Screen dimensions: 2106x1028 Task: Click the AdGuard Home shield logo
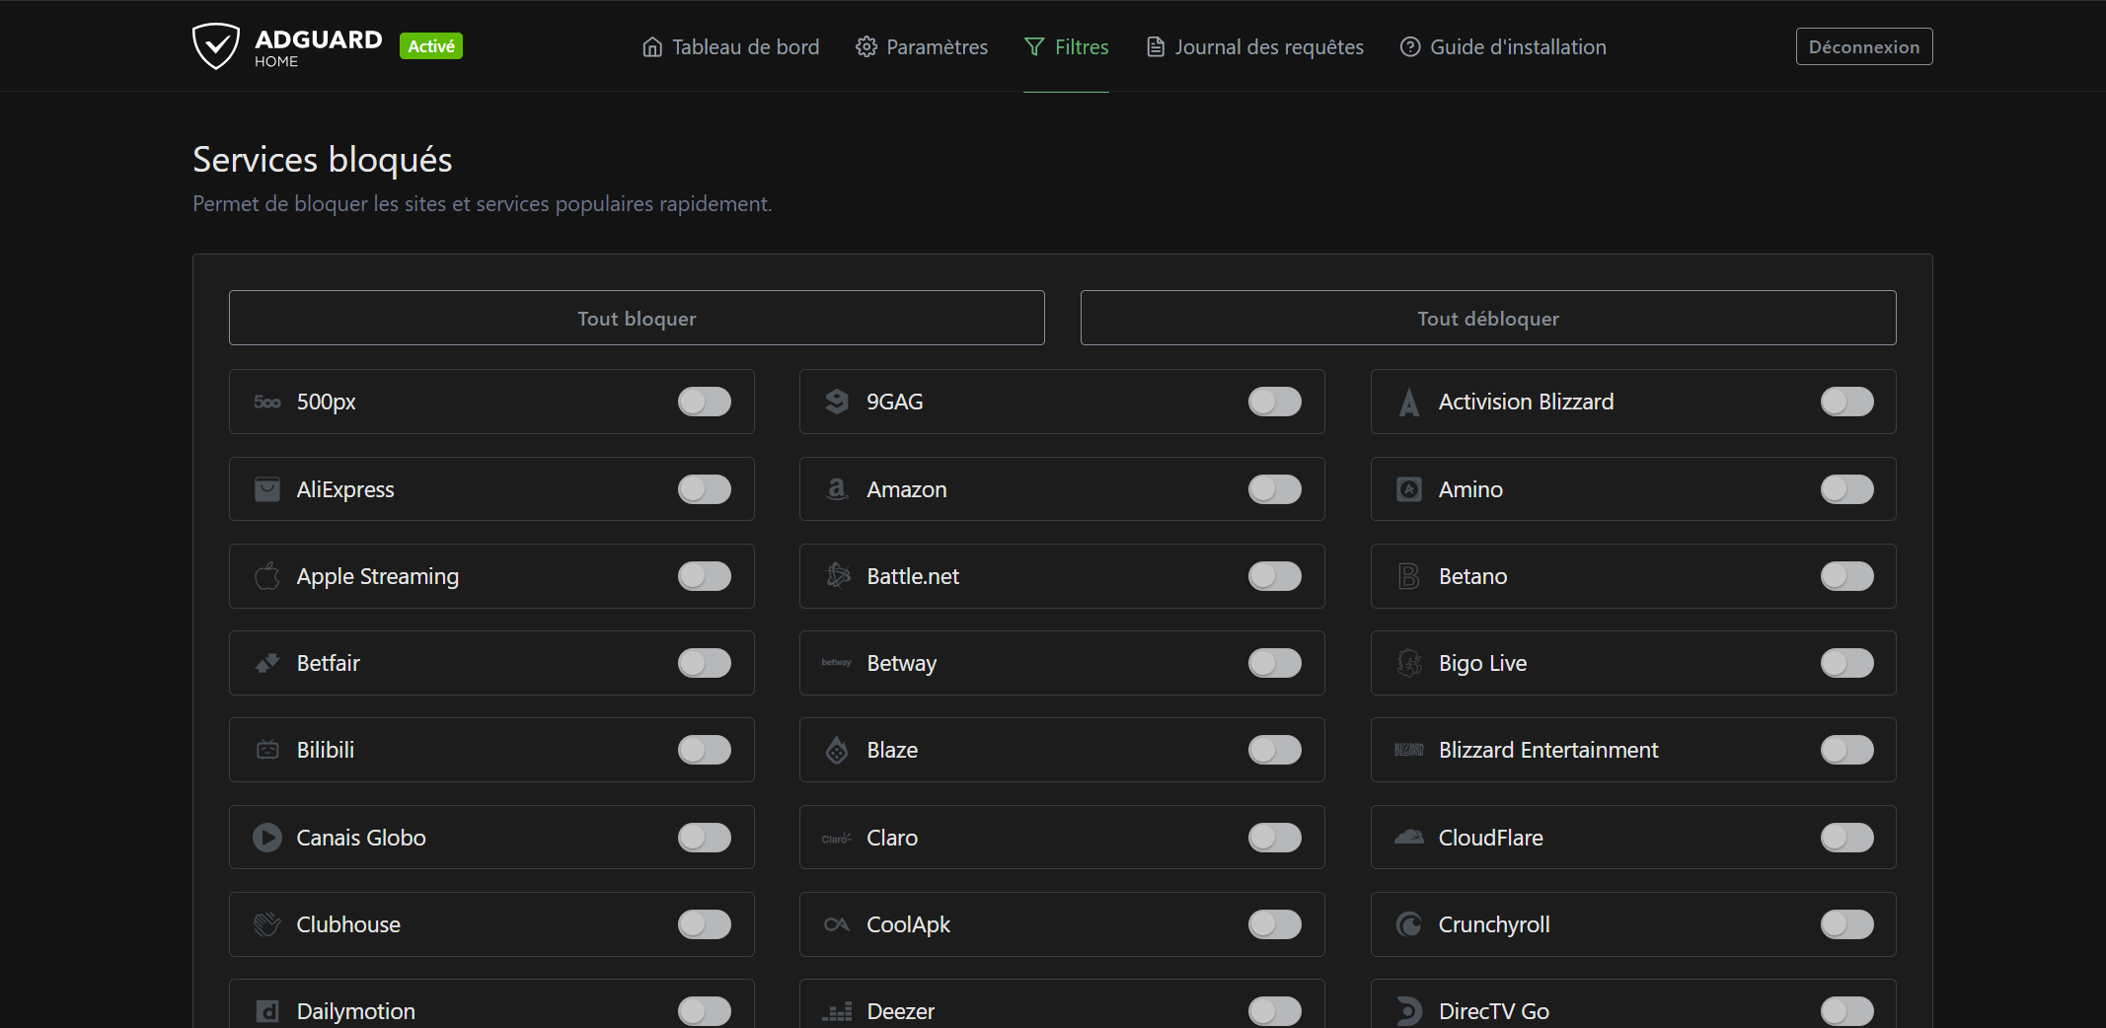pyautogui.click(x=215, y=46)
